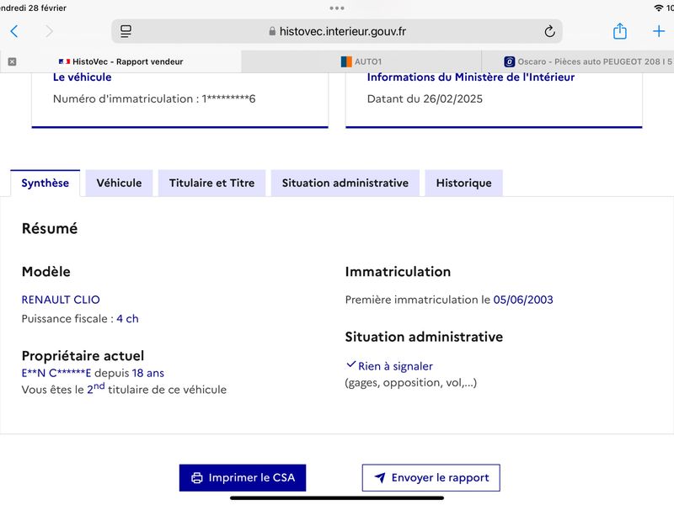Viewport: 674px width, 505px height.
Task: Click the paper-plane icon in Envoyer le rapport
Action: 380,477
